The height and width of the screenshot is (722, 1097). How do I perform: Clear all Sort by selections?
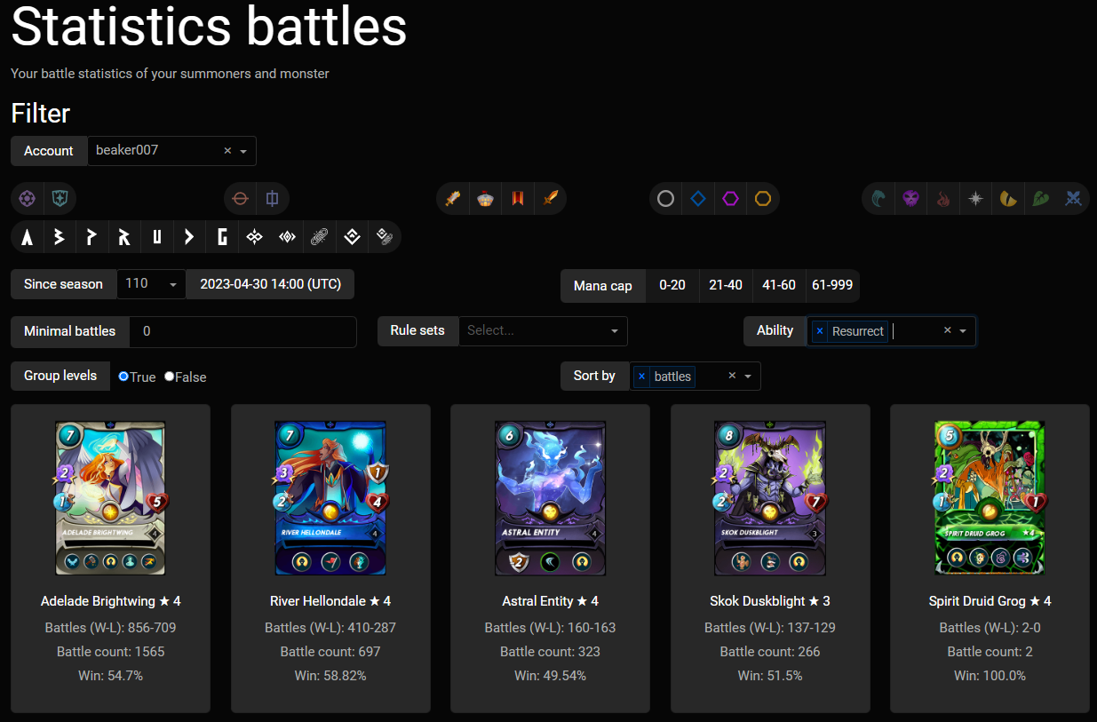click(732, 377)
